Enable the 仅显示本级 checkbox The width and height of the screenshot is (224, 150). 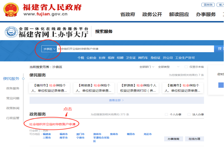tap(186, 67)
